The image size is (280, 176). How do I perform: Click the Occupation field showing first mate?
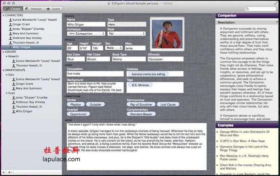[x=95, y=74]
